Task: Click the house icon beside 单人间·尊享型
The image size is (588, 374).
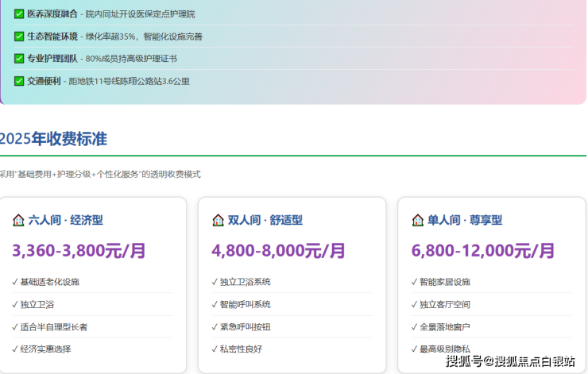Action: click(x=418, y=220)
